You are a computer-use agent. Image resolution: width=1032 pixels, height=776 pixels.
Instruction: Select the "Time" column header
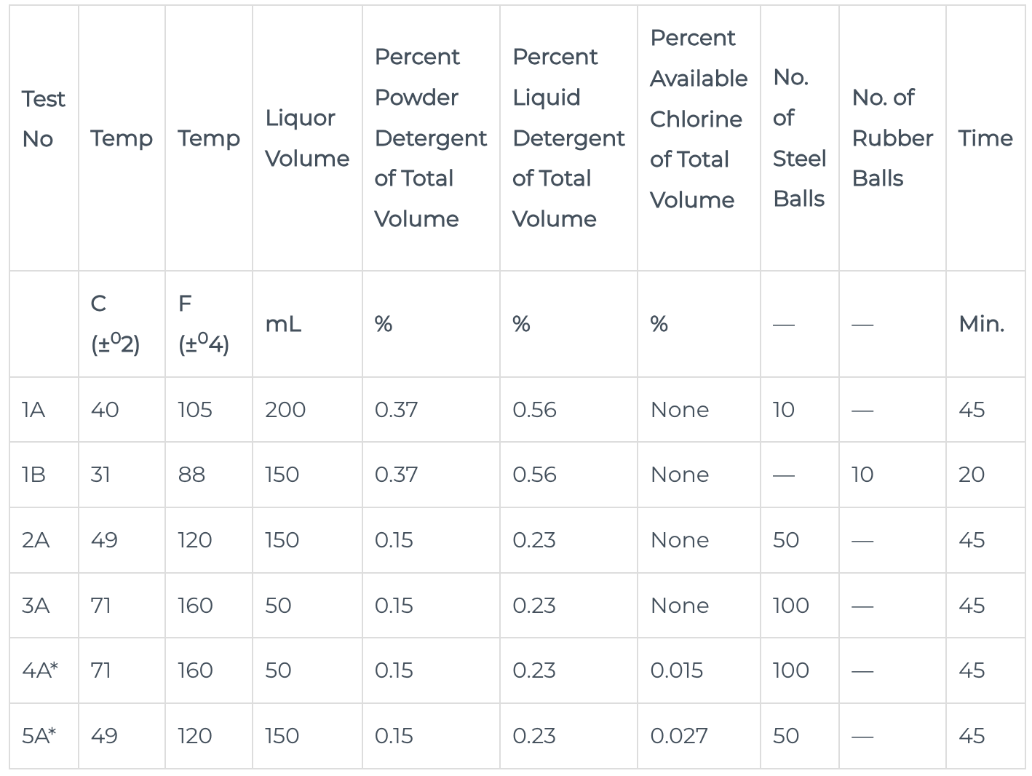click(985, 138)
